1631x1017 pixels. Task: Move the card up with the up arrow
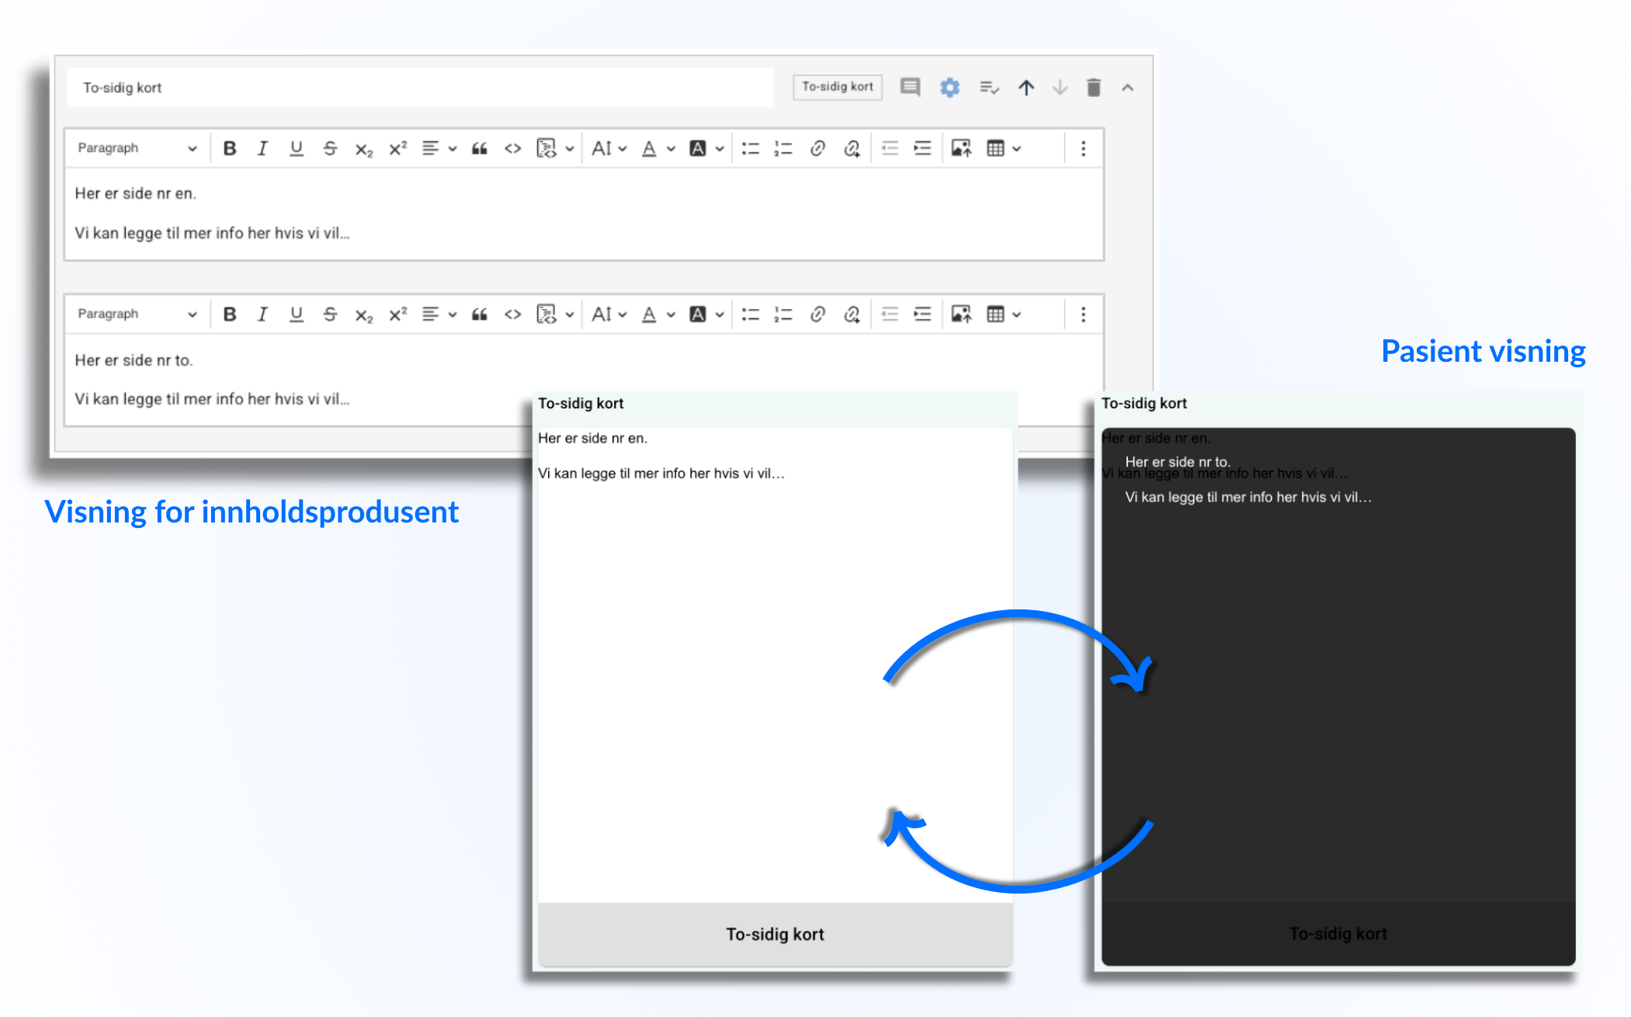pyautogui.click(x=1025, y=88)
